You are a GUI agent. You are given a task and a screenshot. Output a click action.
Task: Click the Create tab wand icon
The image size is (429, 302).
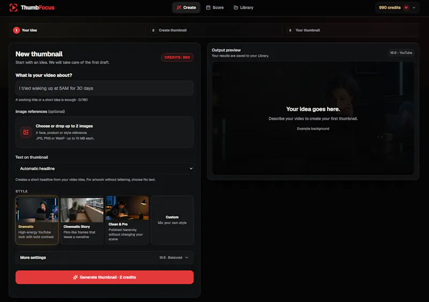coord(179,8)
